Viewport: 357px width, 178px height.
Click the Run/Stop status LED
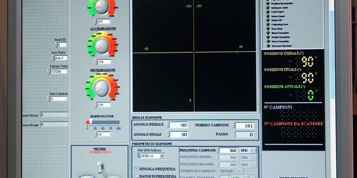point(268,29)
